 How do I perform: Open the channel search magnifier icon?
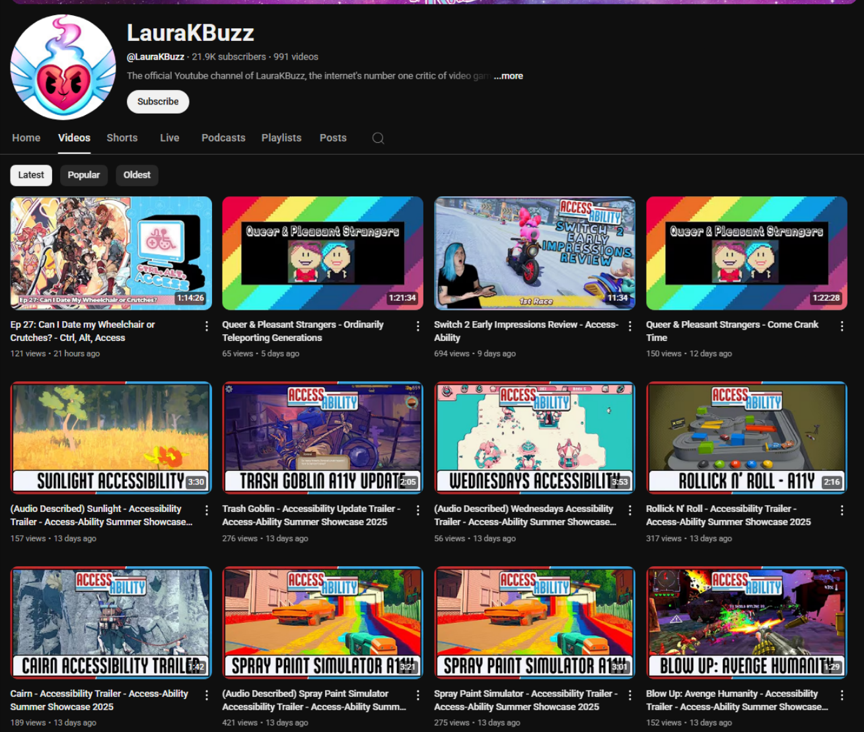pyautogui.click(x=378, y=138)
